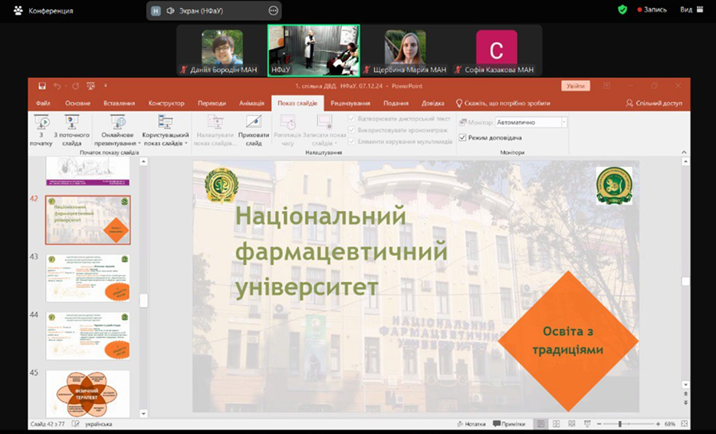
Task: Click the Save icon in PowerPoint's quick access toolbar
Action: point(42,86)
